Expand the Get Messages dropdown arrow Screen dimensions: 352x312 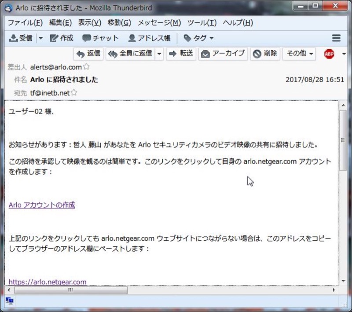click(x=40, y=38)
